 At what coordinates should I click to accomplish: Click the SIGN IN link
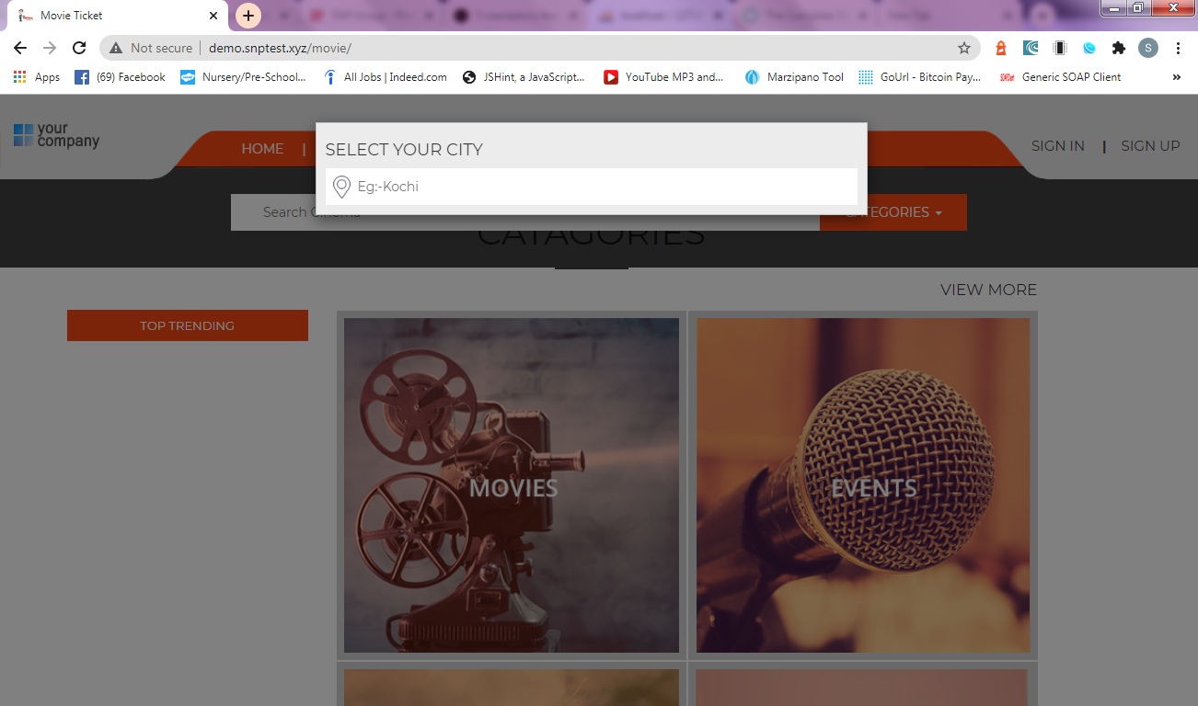point(1057,145)
